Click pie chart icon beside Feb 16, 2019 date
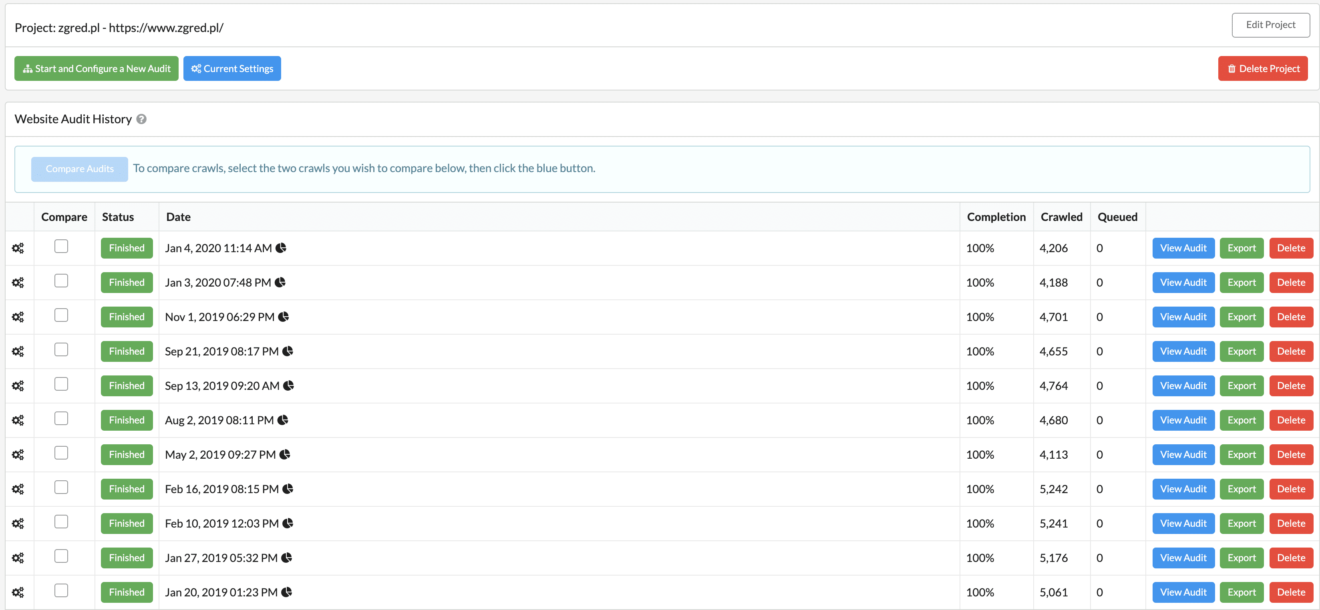Image resolution: width=1320 pixels, height=610 pixels. 288,489
